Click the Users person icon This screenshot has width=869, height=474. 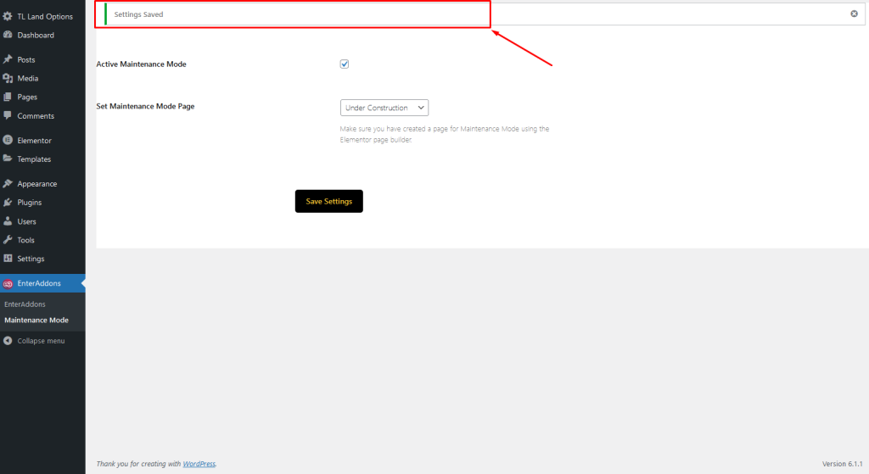8,221
